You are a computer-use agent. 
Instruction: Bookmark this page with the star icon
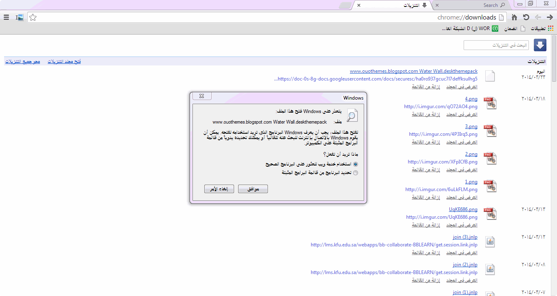[x=33, y=17]
